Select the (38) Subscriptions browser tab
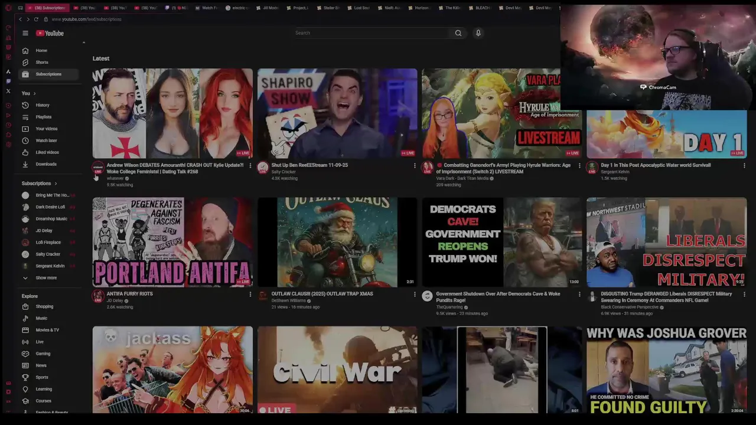Viewport: 756px width, 425px height. (x=47, y=8)
